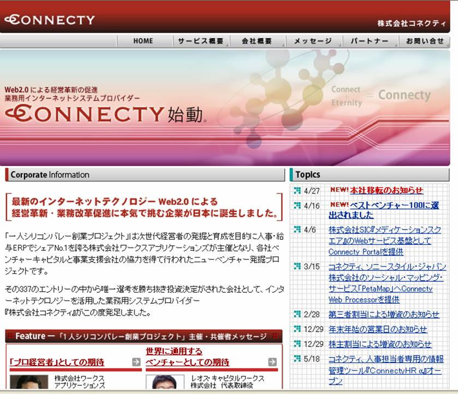Click the bullet icon for the 3/15 topic
This screenshot has height=394, width=458.
[x=297, y=266]
